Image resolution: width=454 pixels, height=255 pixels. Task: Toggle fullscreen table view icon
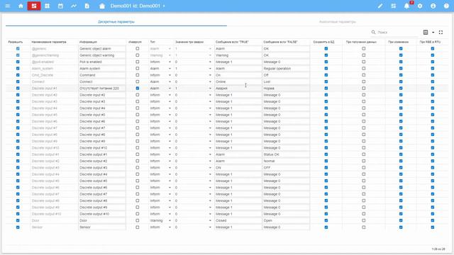[x=441, y=32]
